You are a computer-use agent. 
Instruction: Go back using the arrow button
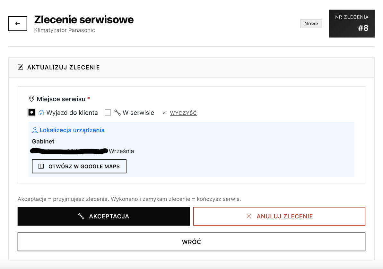[18, 24]
